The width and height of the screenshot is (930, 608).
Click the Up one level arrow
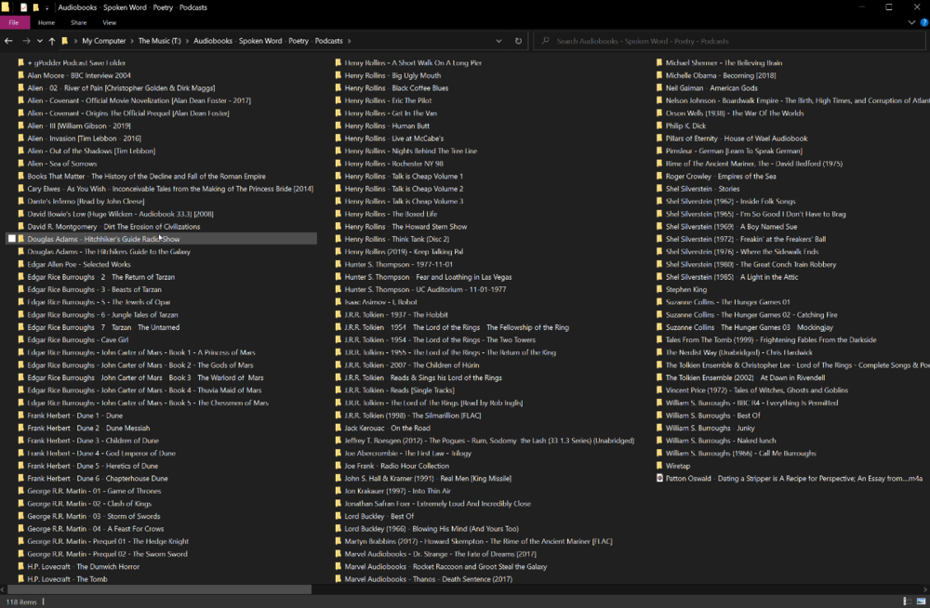pyautogui.click(x=52, y=41)
